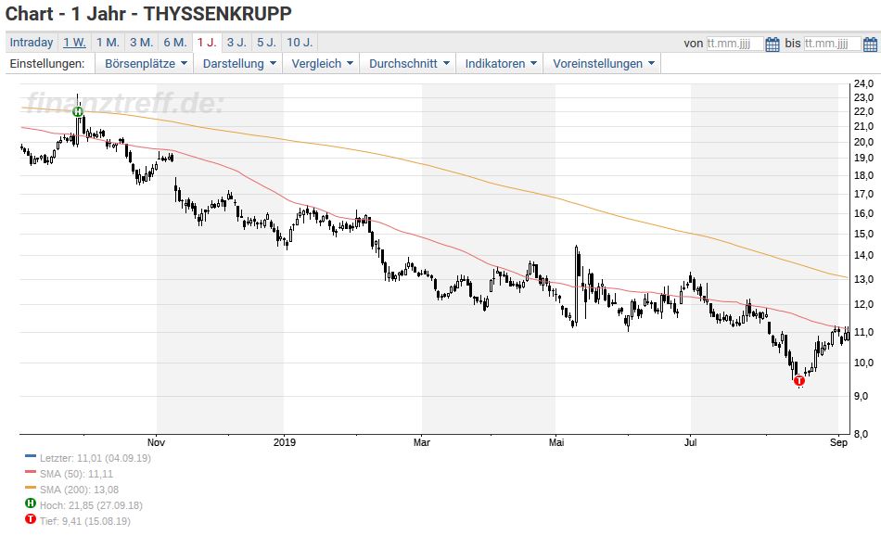881x535 pixels.
Task: Open the Indikatoren dropdown
Action: 501,63
